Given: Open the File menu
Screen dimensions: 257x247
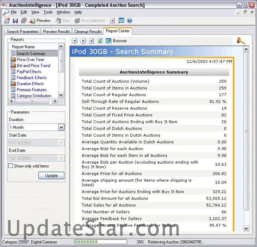Looking at the screenshot, I should [14, 12].
